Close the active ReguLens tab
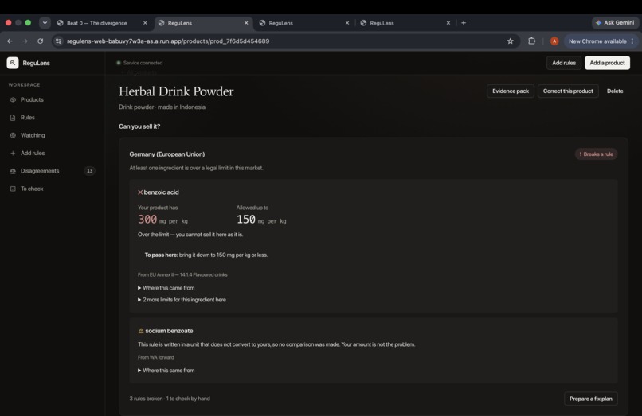Image resolution: width=642 pixels, height=416 pixels. [x=246, y=23]
